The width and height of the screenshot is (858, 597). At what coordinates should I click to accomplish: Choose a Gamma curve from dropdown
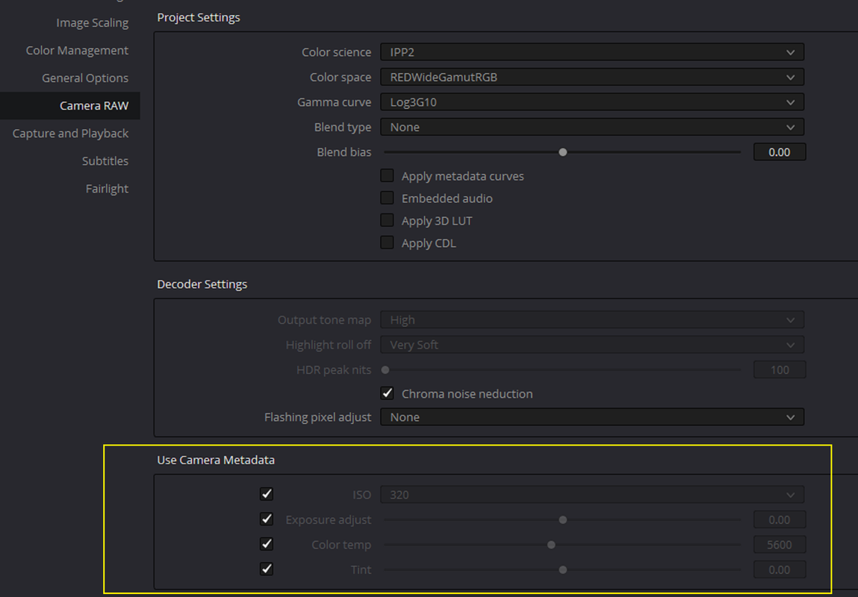[x=592, y=102]
